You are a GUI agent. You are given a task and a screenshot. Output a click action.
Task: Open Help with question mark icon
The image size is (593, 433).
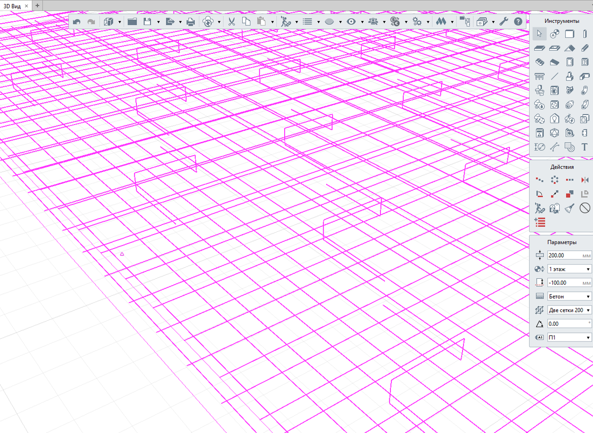(x=518, y=22)
